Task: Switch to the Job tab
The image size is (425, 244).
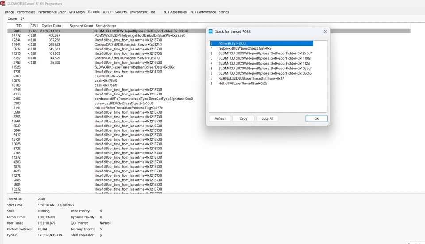Action: [153, 12]
